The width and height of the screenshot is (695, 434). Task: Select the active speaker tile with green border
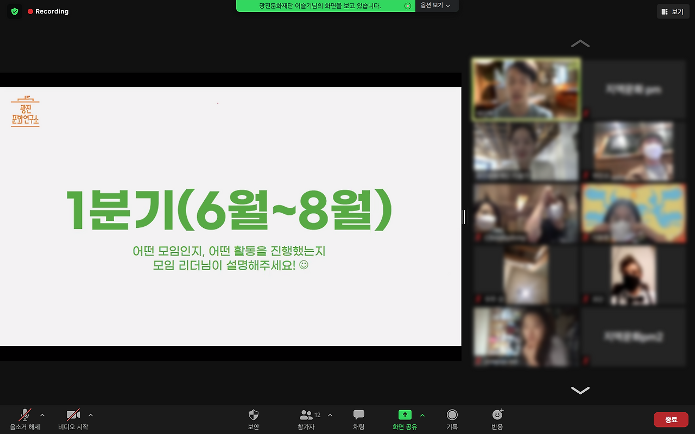coord(526,89)
